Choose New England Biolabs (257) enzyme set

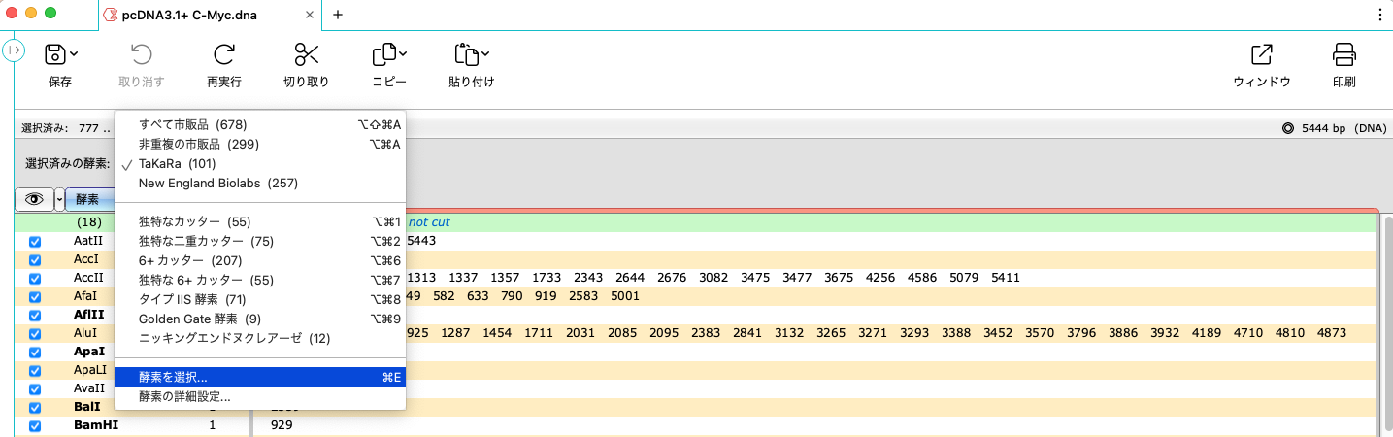click(217, 183)
